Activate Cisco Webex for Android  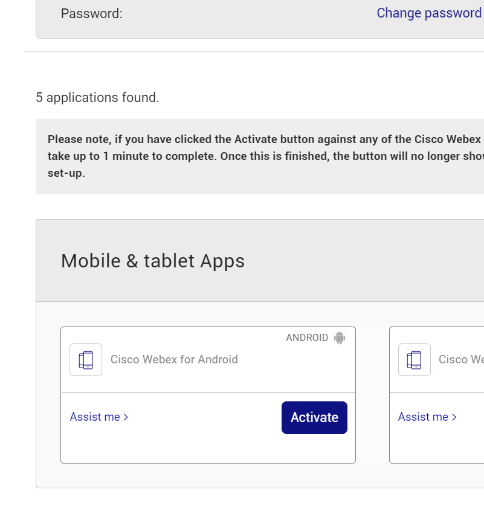coord(314,418)
